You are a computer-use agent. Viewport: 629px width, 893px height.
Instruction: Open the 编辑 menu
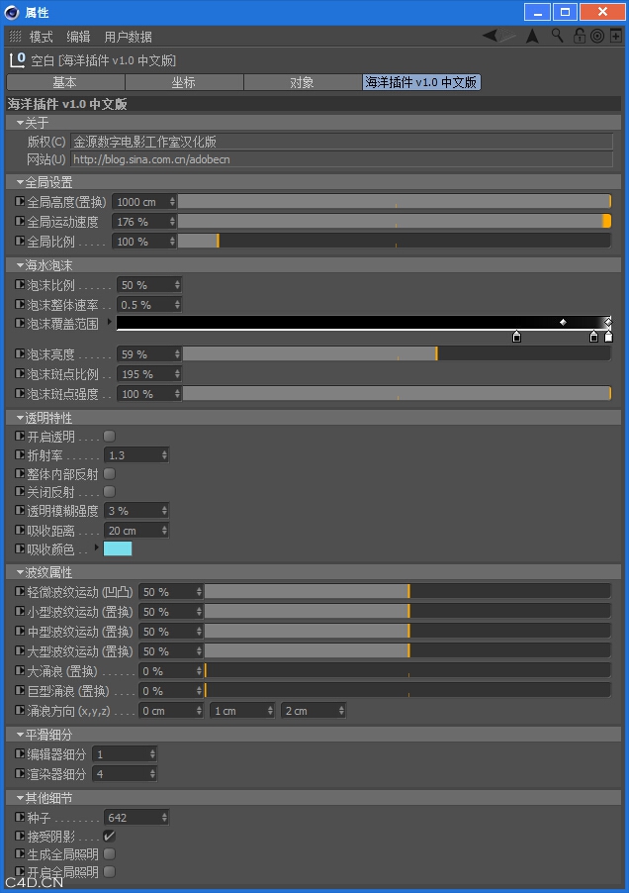(x=78, y=37)
